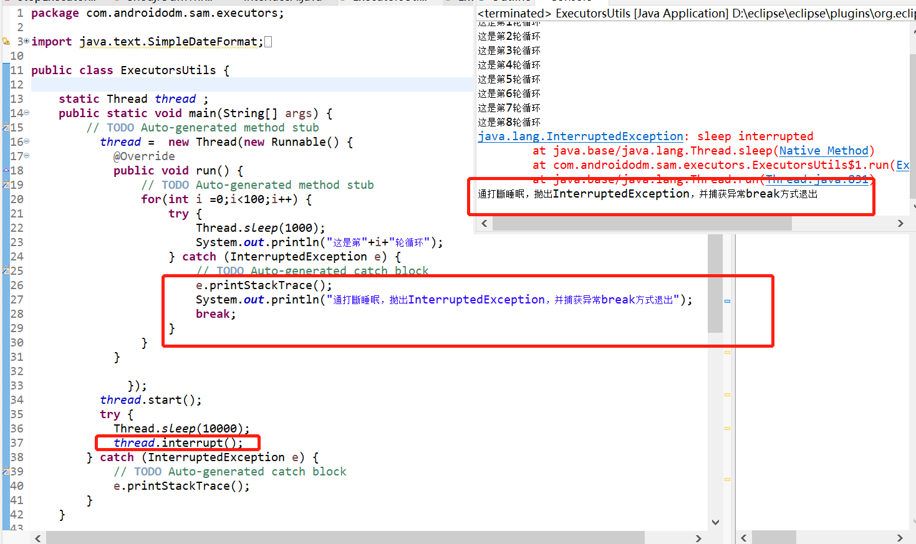Click console output line '这是第5轮循环'
The height and width of the screenshot is (544, 916).
[x=509, y=79]
